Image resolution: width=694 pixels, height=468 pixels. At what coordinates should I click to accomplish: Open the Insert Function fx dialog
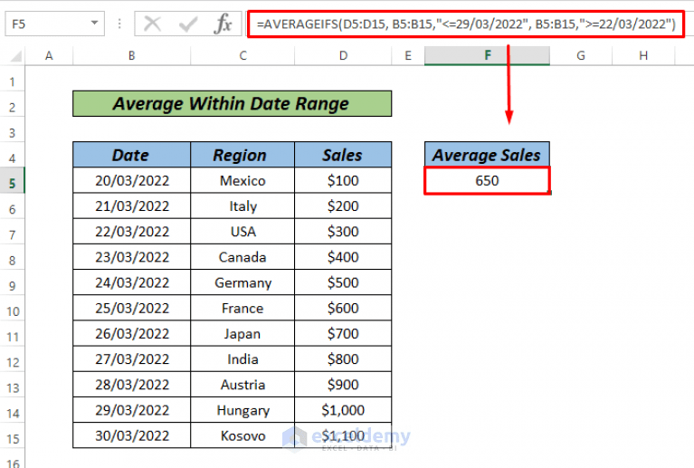pyautogui.click(x=223, y=24)
